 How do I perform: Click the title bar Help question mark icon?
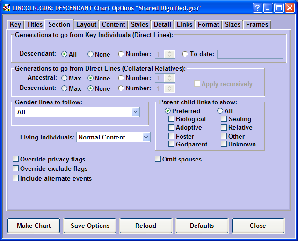(x=257, y=7)
